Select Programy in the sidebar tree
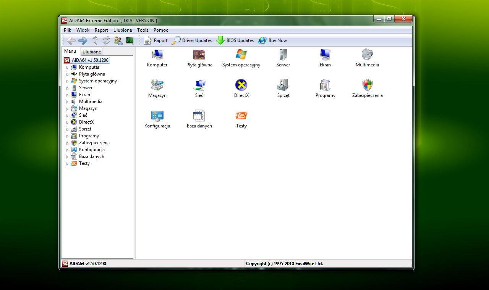This screenshot has width=489, height=290. (89, 136)
